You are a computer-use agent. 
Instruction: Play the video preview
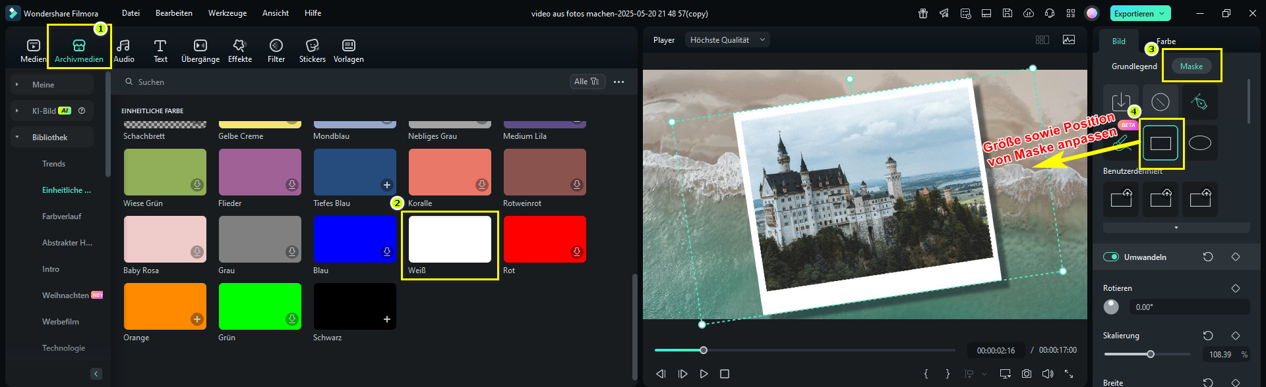tap(704, 374)
